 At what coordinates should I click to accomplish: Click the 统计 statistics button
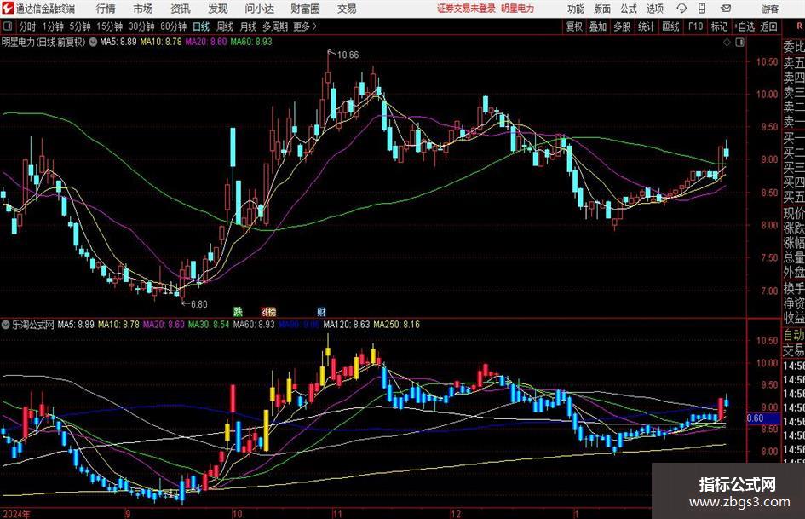tap(646, 26)
